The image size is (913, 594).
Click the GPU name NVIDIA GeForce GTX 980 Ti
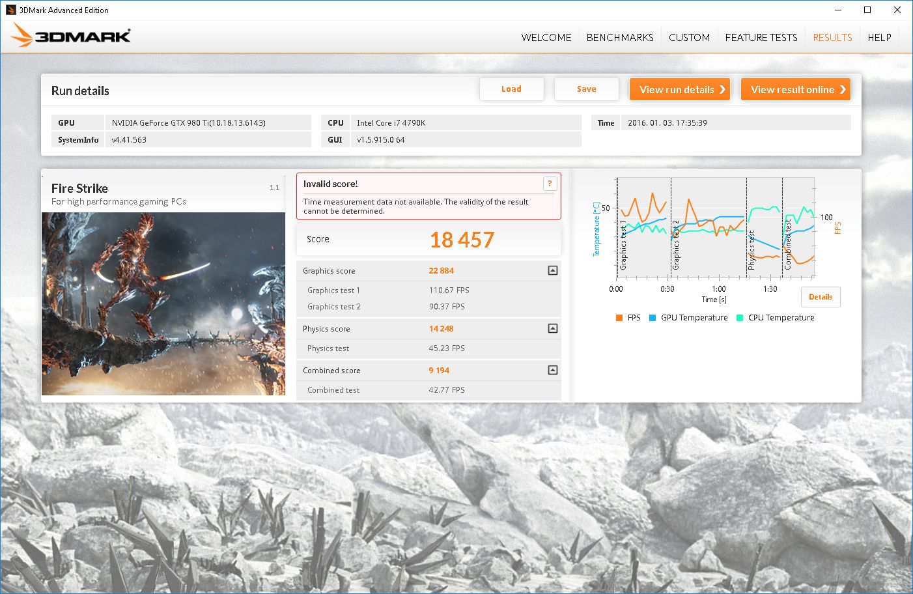[188, 122]
